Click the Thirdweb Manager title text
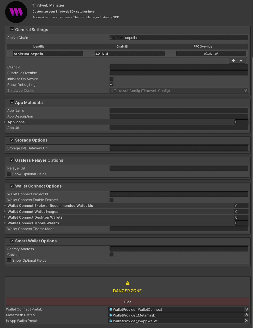253x328 pixels. coord(49,5)
